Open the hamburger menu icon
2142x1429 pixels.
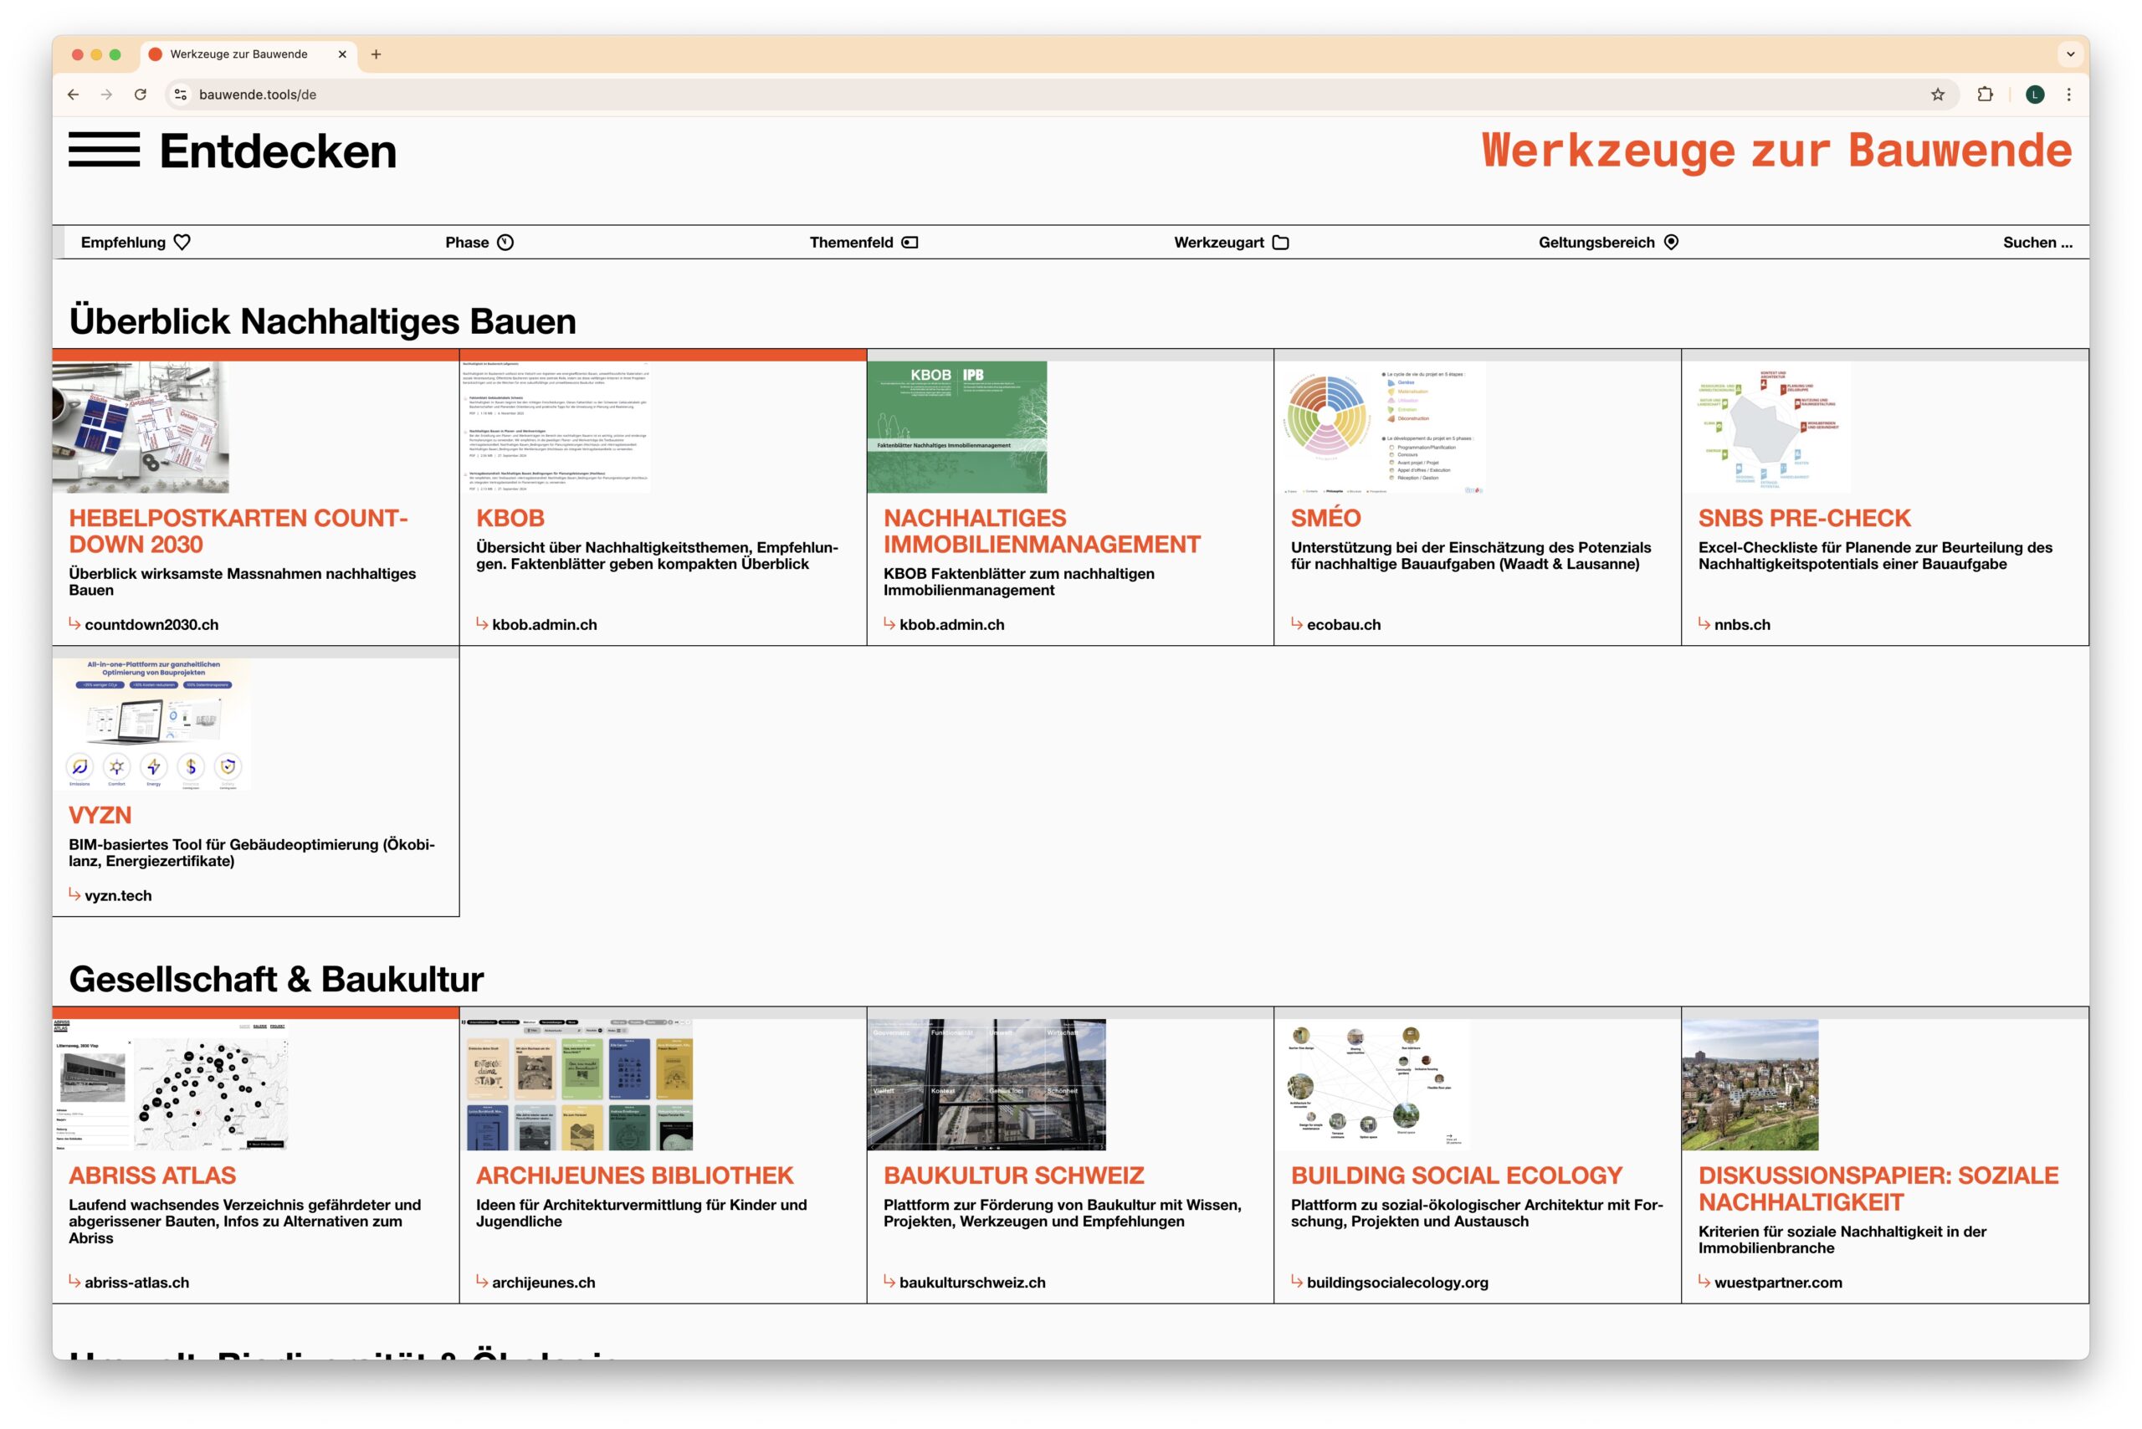pos(104,150)
